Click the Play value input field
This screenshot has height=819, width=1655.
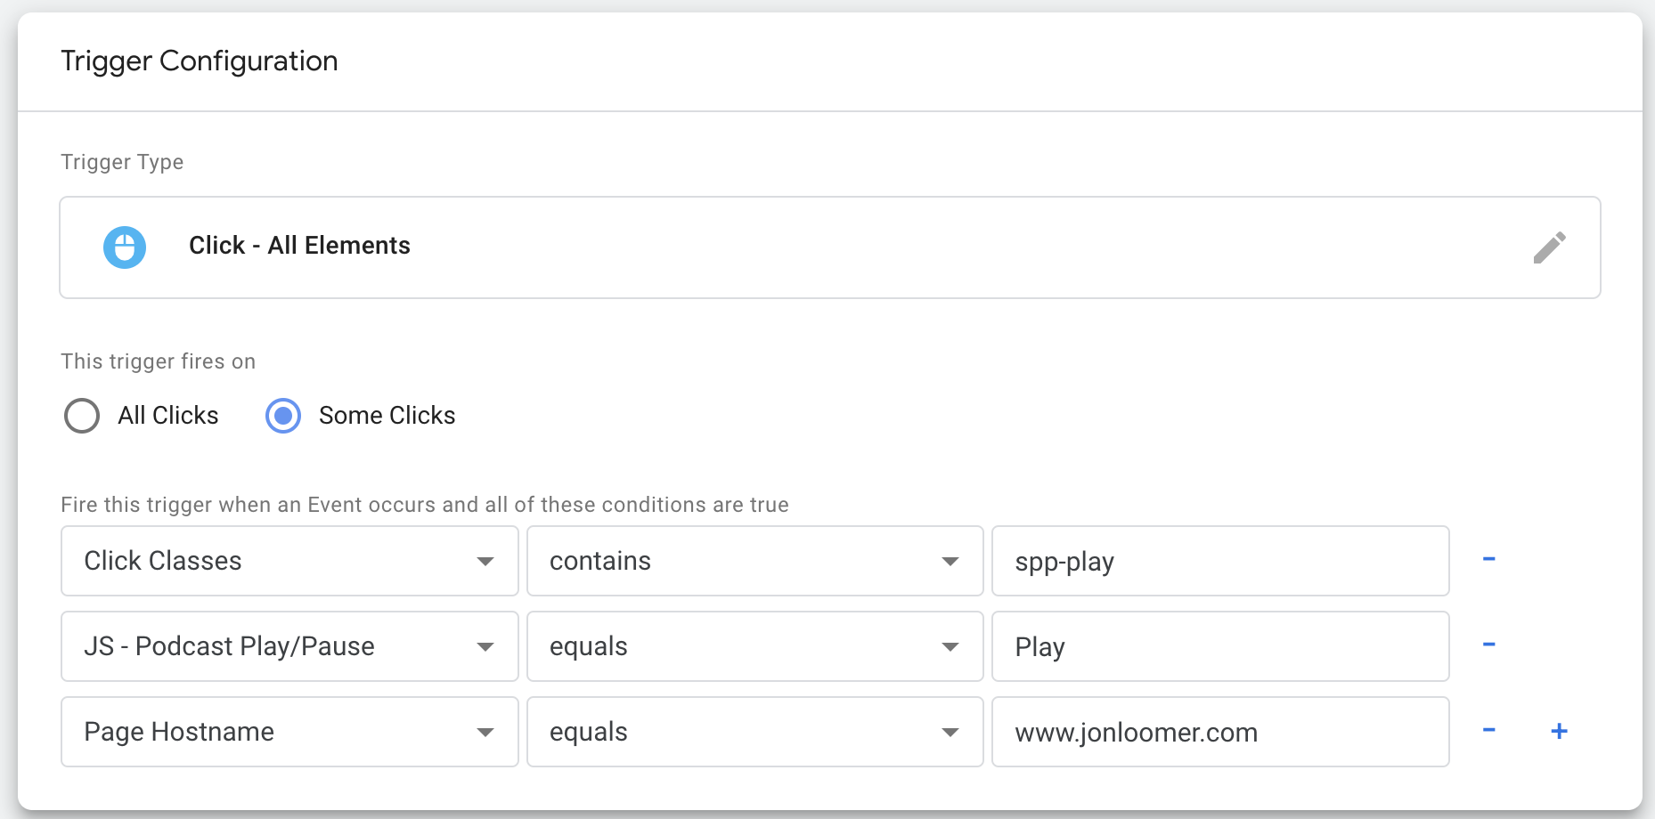pyautogui.click(x=1220, y=646)
